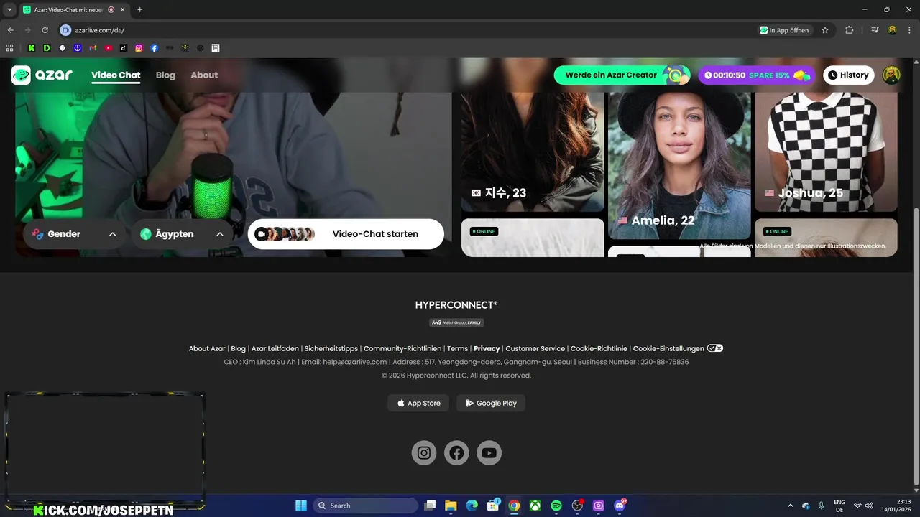
Task: Open the TikTok bookmark
Action: [124, 48]
